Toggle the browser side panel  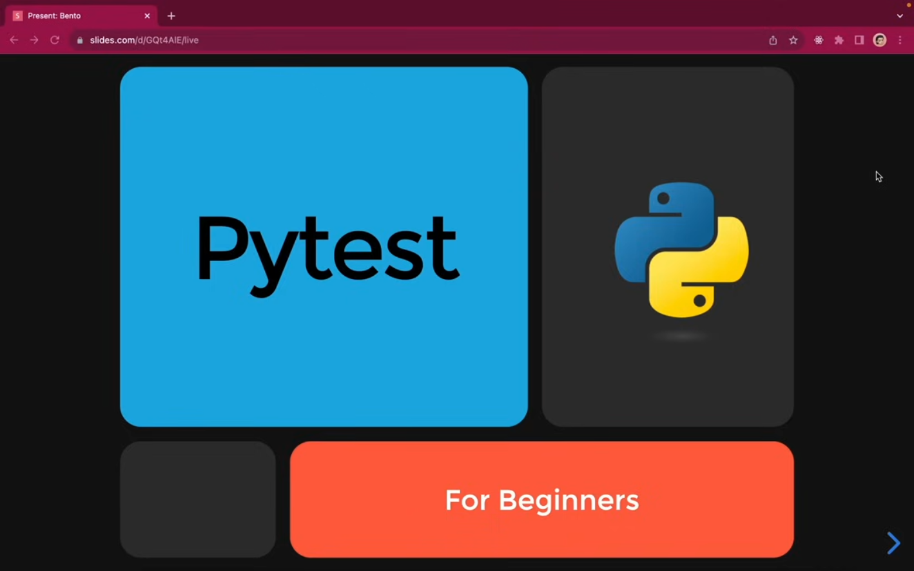(x=859, y=40)
